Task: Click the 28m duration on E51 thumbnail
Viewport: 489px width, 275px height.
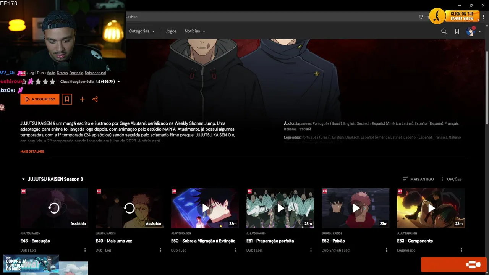Action: [308, 224]
